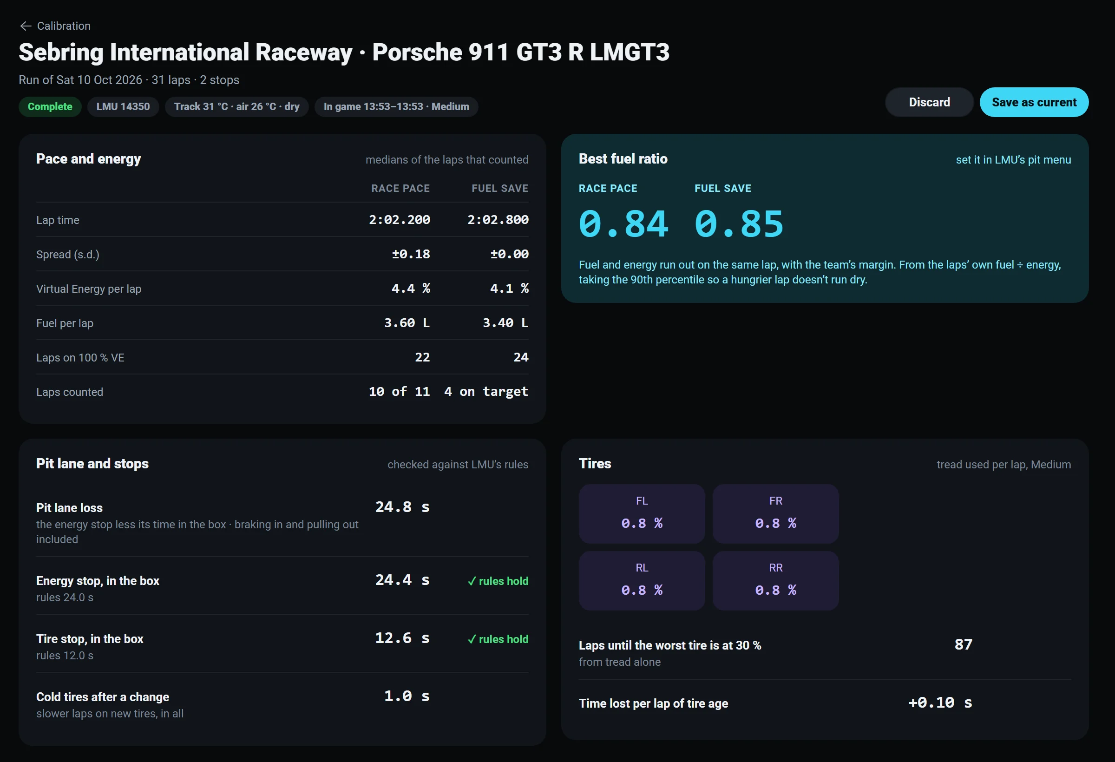Click the Pace and energy heading
Screen dimensions: 1115x762
coord(88,159)
